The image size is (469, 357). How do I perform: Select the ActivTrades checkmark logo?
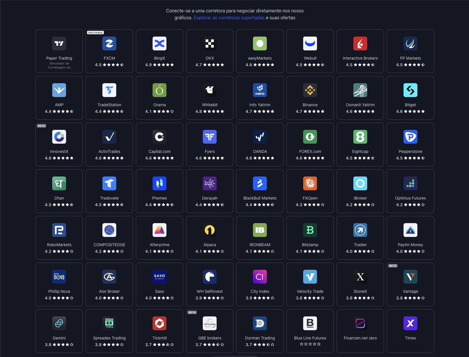tap(109, 137)
